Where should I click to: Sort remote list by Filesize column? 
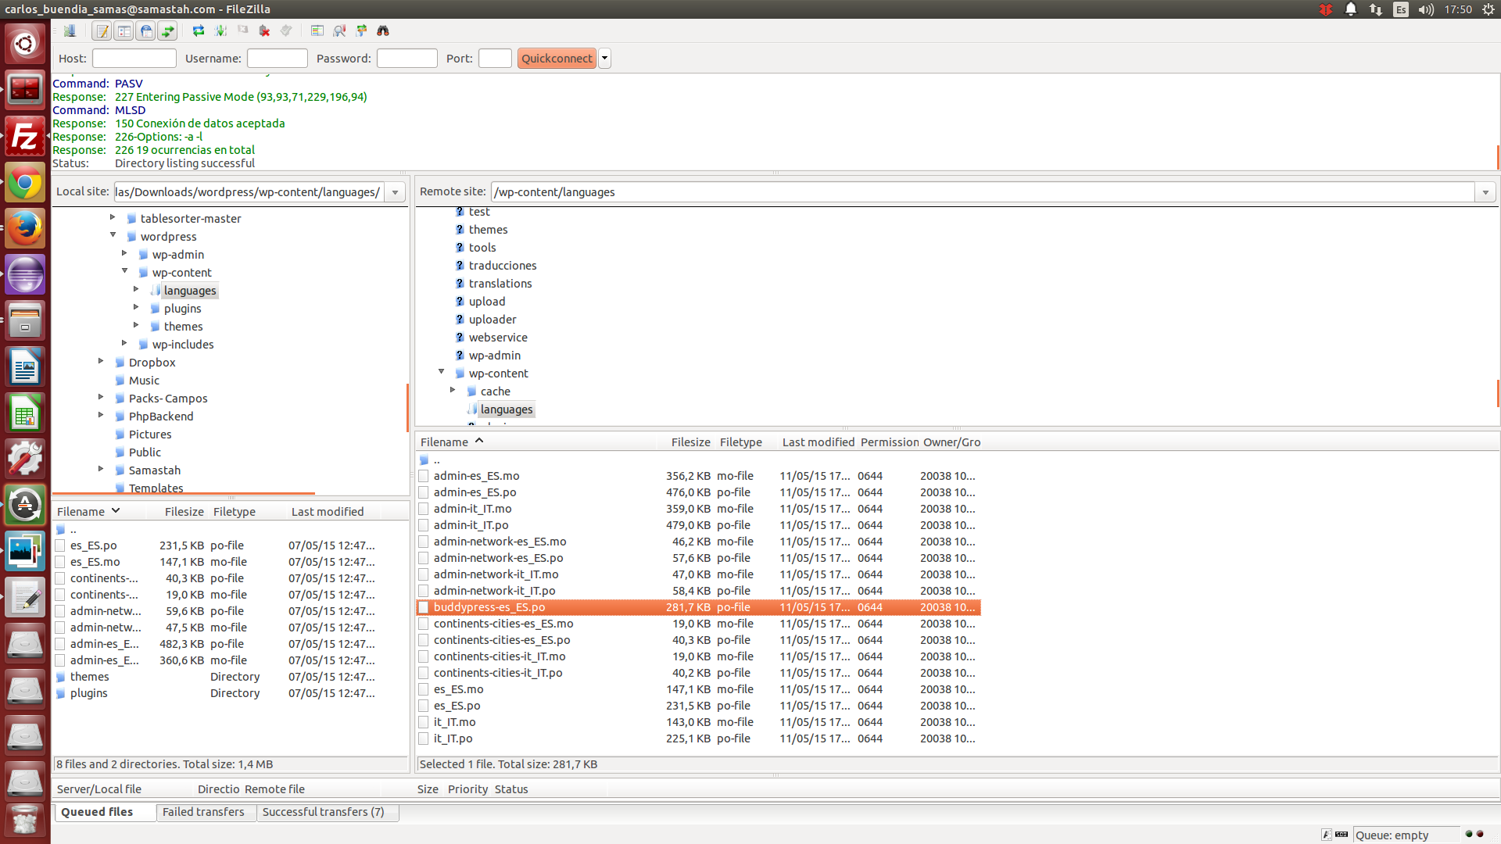coord(690,442)
